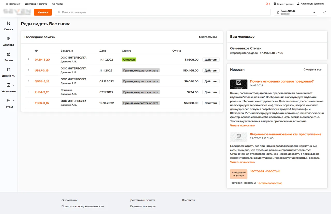Click the notification bell with badge 1
Screen dimensions: 331x214
click(267, 4)
